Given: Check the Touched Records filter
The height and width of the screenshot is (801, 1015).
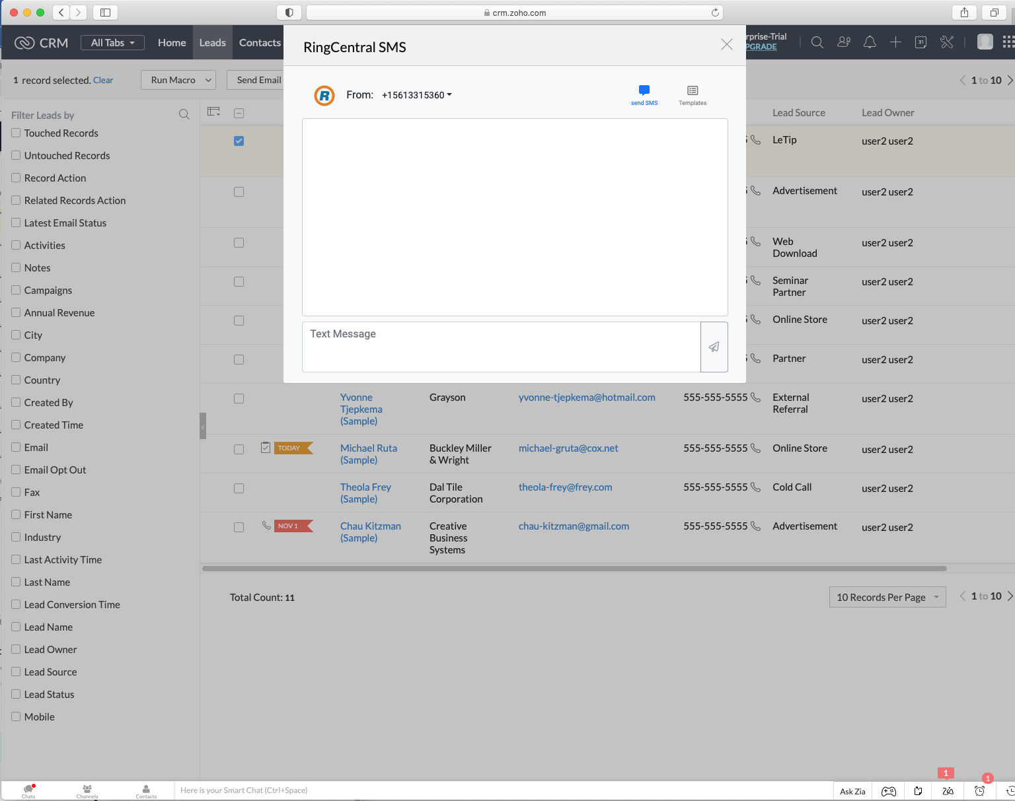Looking at the screenshot, I should click(x=17, y=133).
